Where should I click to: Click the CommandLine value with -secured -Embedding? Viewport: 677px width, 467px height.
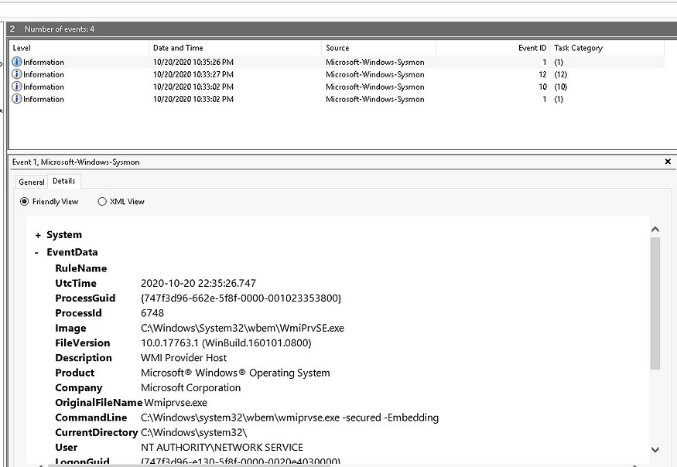(289, 418)
